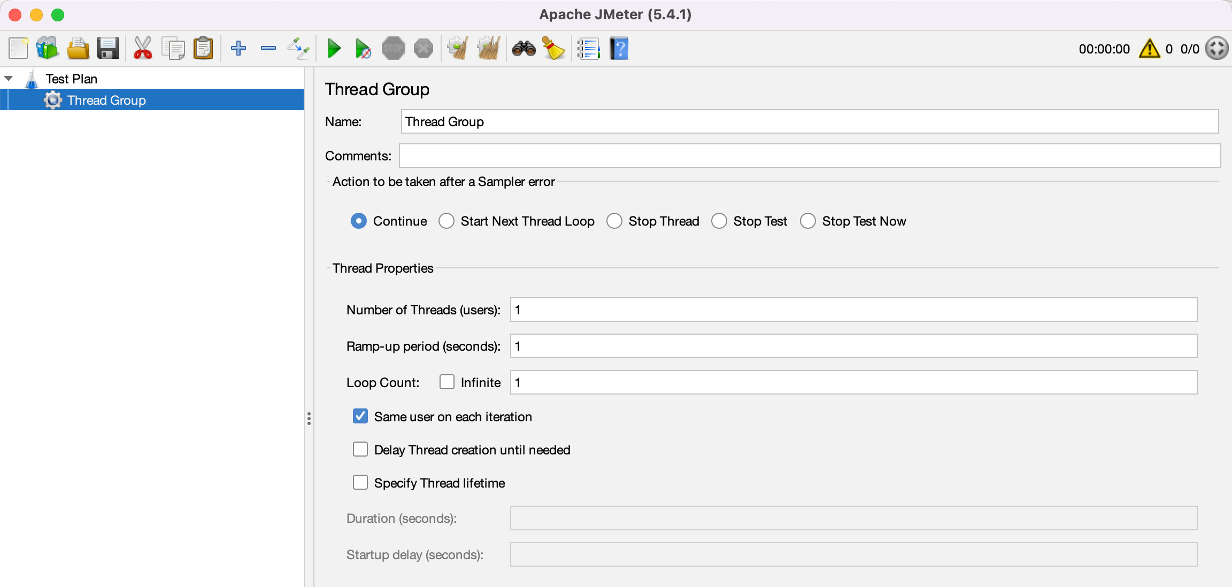Collapse all nodes with minus icon
Image resolution: width=1232 pixels, height=587 pixels.
(268, 49)
